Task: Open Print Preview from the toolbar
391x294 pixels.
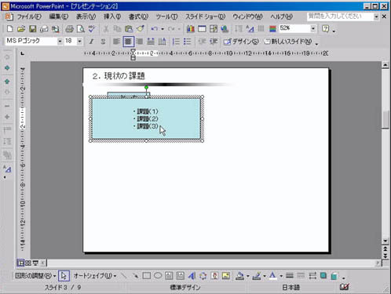Action: [x=81, y=29]
